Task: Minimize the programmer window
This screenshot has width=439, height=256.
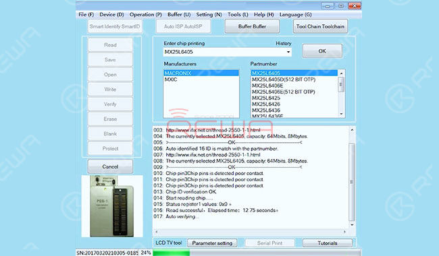Action: point(328,5)
